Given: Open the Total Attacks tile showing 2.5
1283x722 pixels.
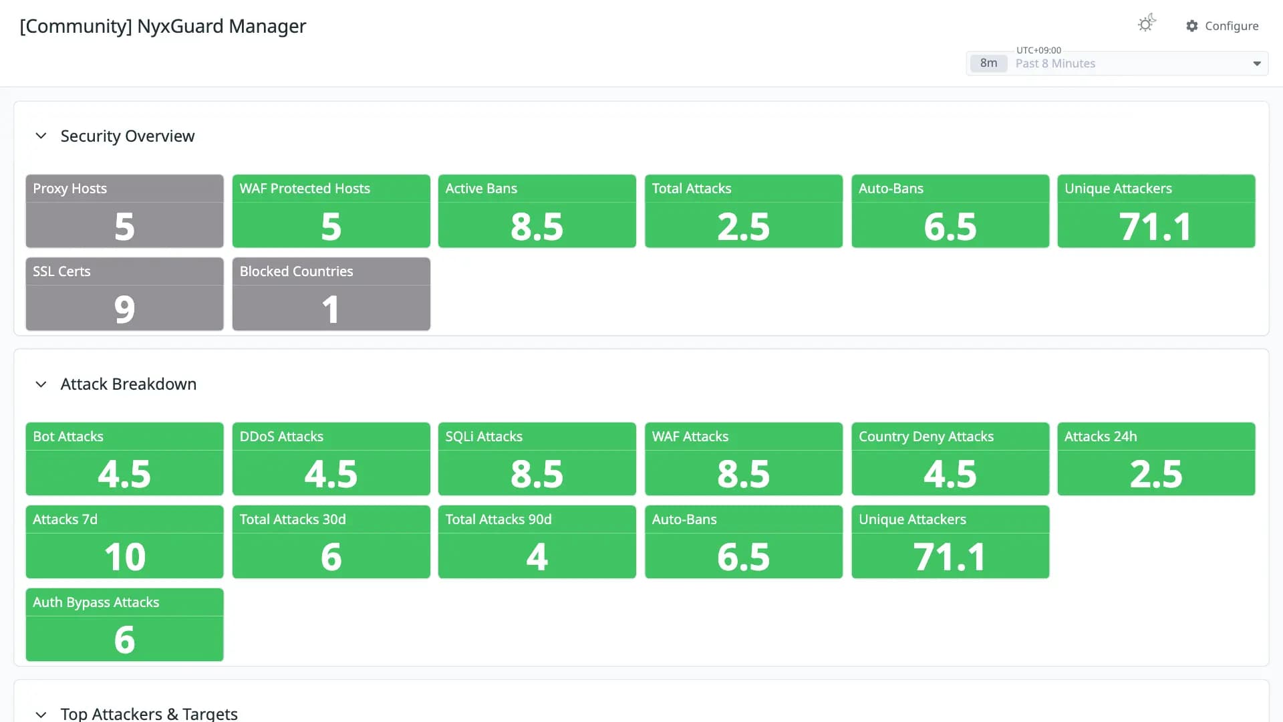Looking at the screenshot, I should tap(743, 211).
